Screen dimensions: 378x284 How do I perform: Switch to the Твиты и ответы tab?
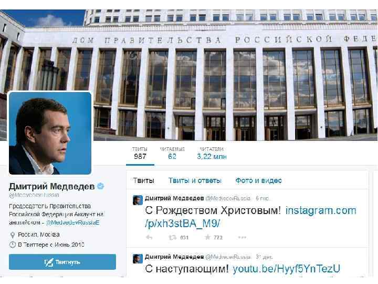point(195,180)
